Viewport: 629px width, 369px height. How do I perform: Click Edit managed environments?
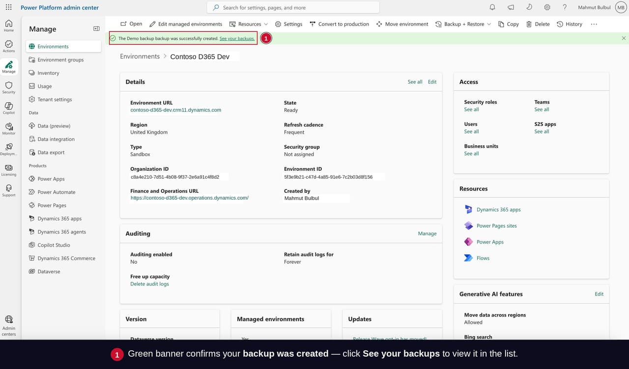(x=186, y=24)
